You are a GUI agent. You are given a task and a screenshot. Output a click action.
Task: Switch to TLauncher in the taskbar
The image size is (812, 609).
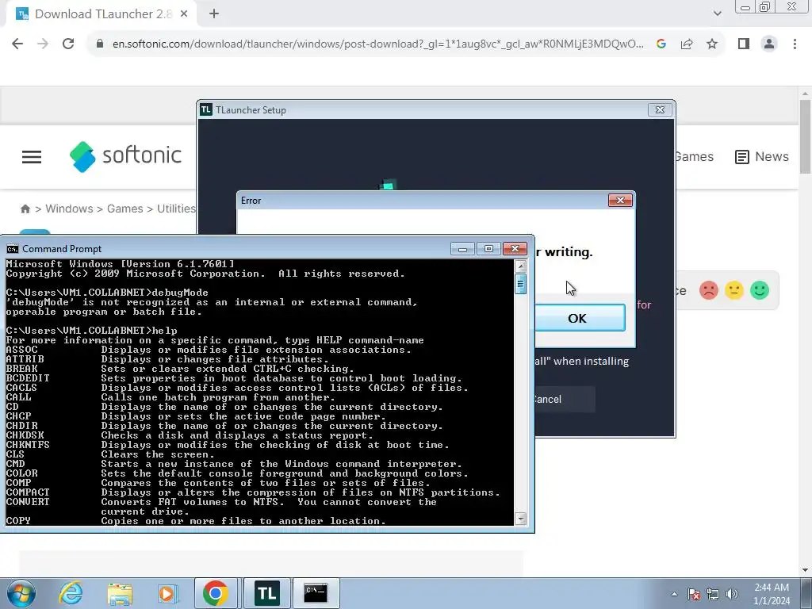tap(267, 593)
